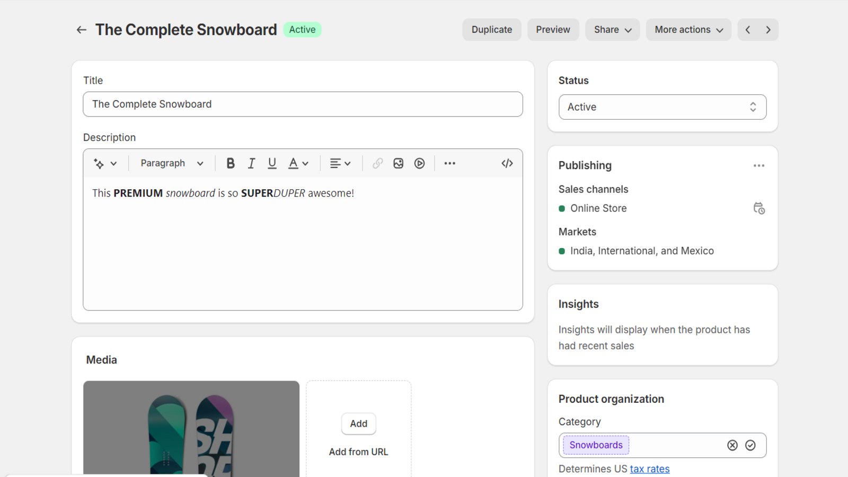Click the back arrow beside product title

[x=81, y=30]
